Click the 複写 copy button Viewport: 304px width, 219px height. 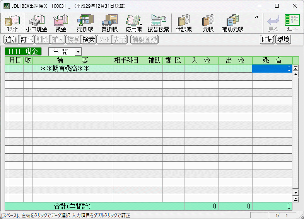[x=73, y=39]
